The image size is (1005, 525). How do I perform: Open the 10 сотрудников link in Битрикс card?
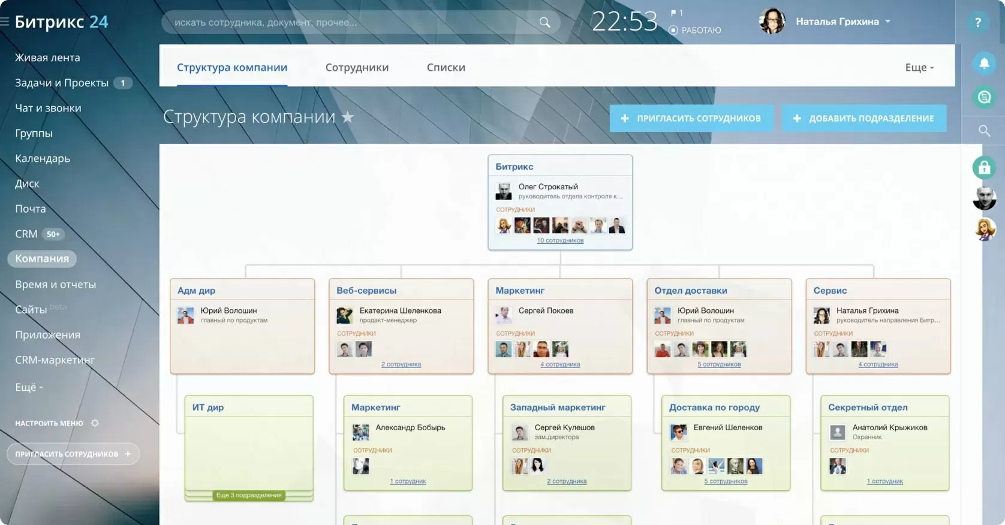tap(560, 240)
